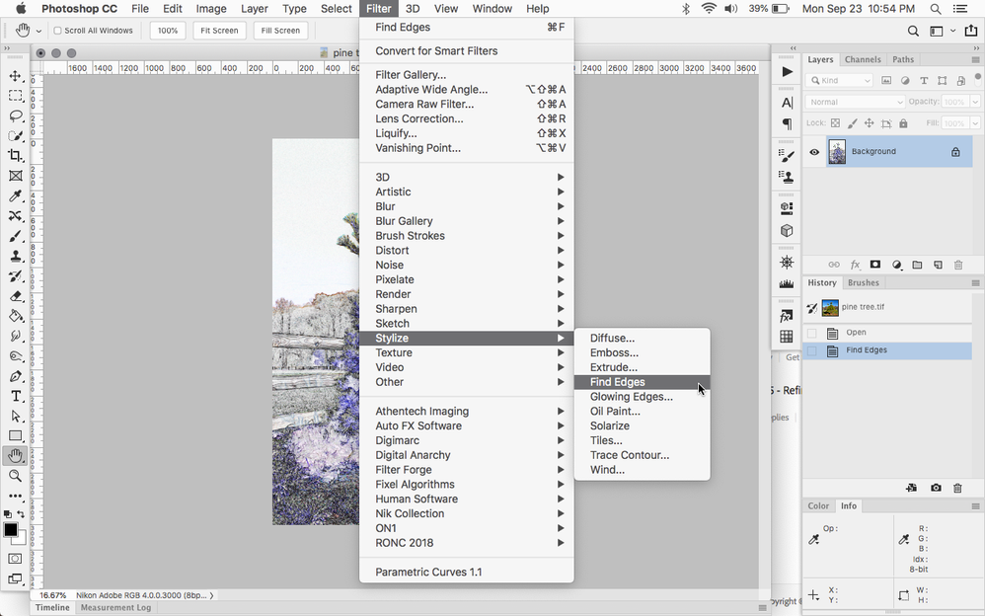Click the foreground color swatch
The height and width of the screenshot is (616, 985).
[11, 530]
